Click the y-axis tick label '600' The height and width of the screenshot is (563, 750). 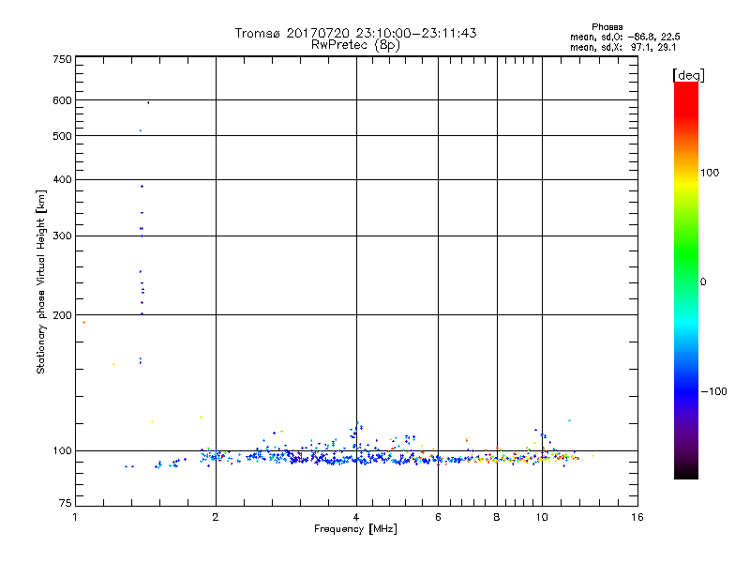62,100
